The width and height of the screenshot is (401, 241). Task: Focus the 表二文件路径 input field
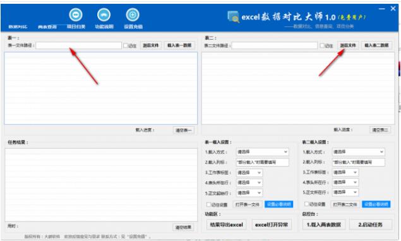point(275,45)
